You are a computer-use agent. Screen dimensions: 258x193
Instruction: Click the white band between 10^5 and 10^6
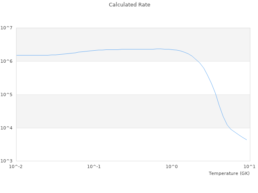[121, 78]
